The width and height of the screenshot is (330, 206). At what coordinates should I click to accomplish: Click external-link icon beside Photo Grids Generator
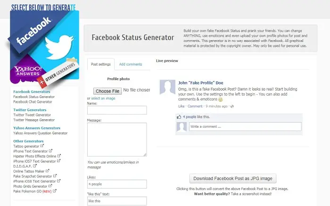pyautogui.click(x=50, y=186)
